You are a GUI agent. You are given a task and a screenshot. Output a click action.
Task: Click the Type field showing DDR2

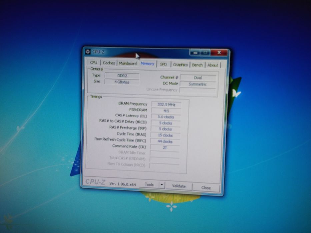coord(122,76)
